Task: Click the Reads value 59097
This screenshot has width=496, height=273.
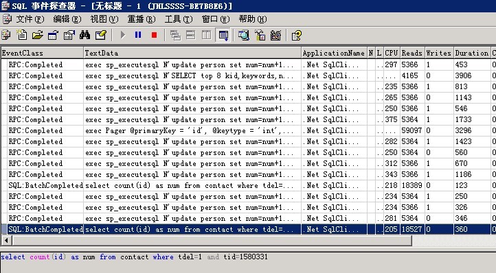Action: point(412,130)
